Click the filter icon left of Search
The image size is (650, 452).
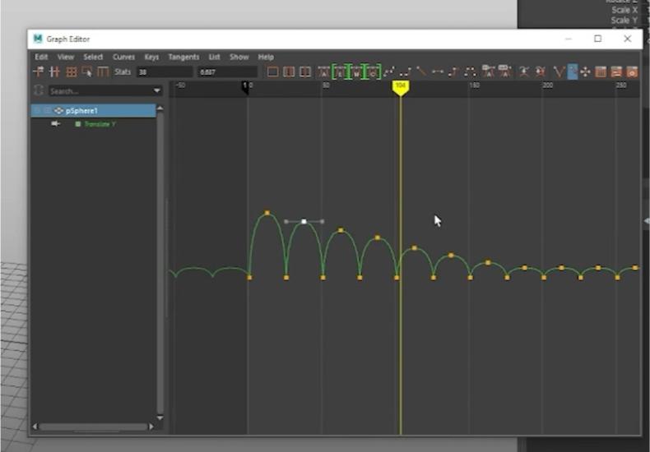[x=39, y=90]
